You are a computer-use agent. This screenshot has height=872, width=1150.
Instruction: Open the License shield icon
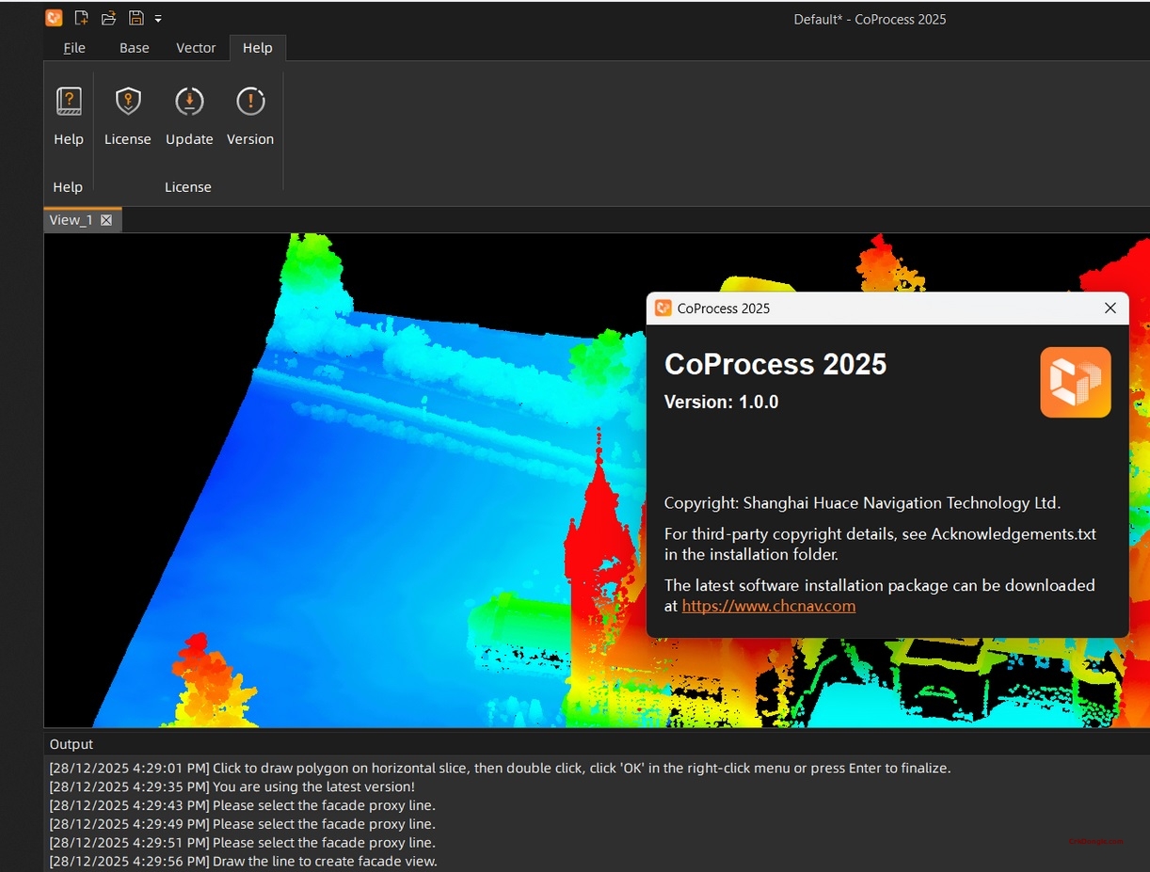(x=128, y=101)
